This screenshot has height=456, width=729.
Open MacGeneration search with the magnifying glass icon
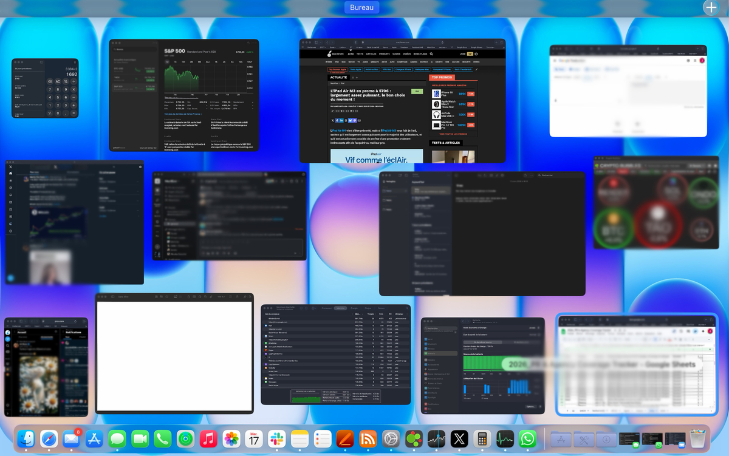[431, 54]
